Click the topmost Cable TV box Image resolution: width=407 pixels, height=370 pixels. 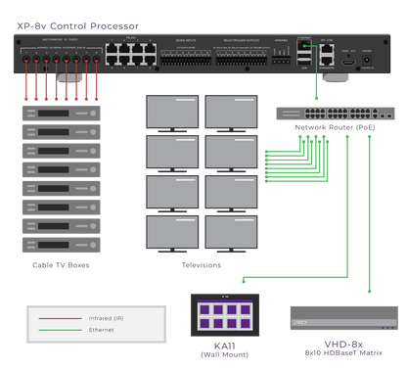(62, 114)
